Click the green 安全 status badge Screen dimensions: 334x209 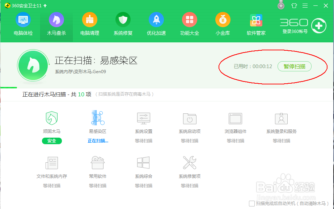click(x=52, y=141)
